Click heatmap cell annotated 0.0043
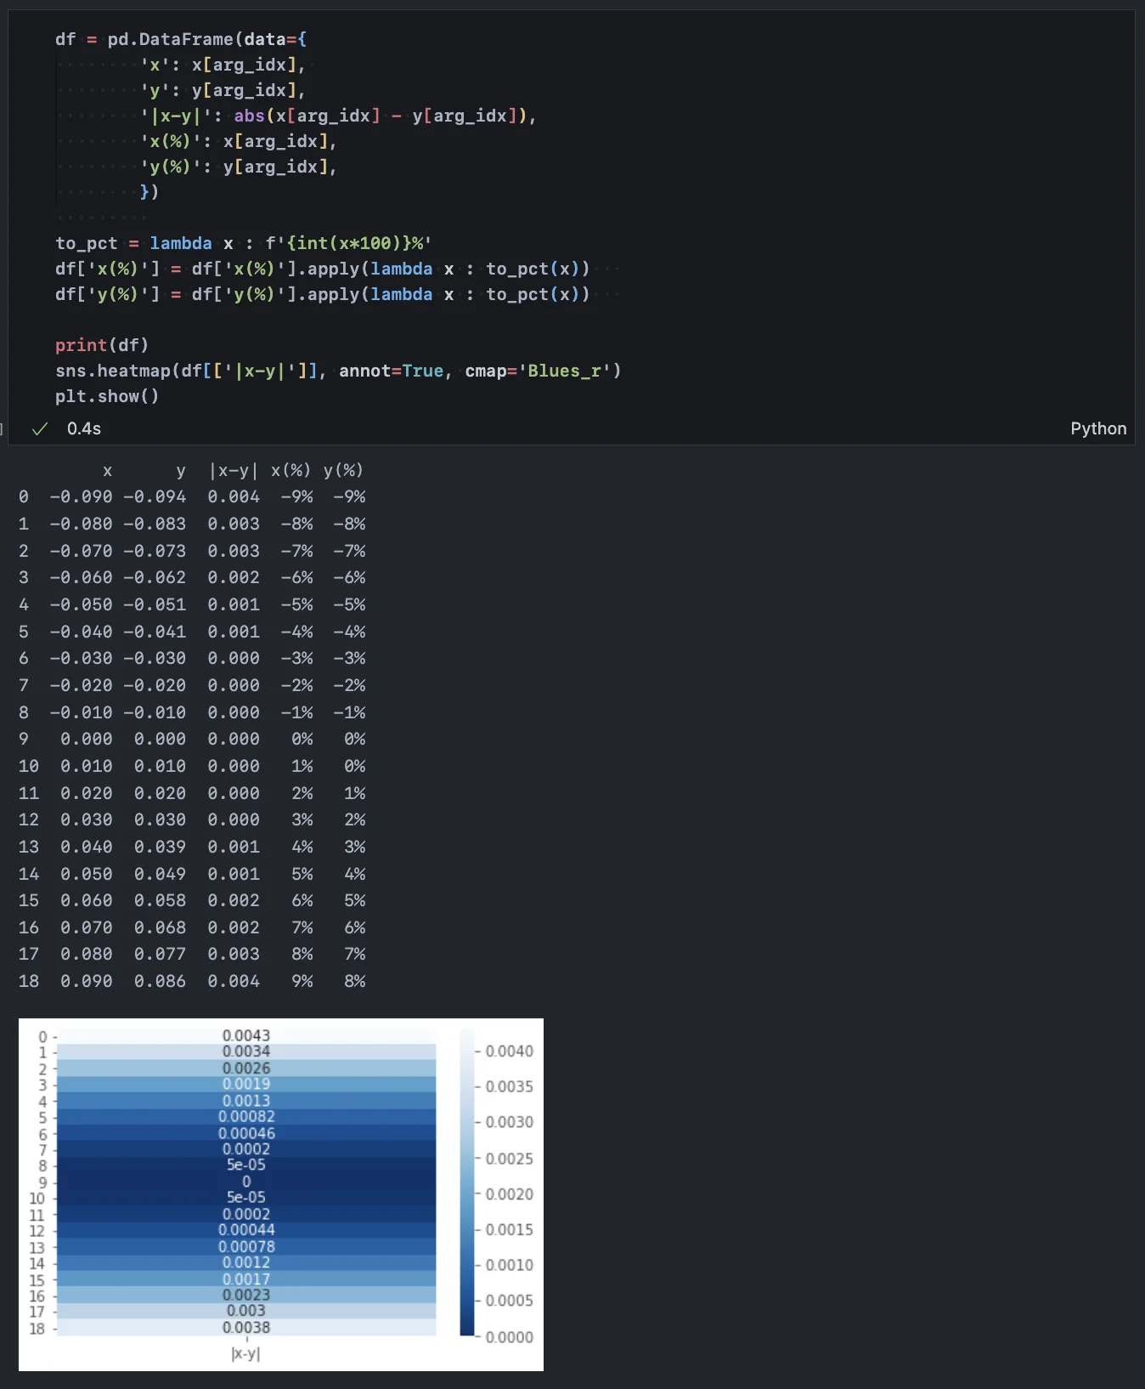 click(246, 1035)
